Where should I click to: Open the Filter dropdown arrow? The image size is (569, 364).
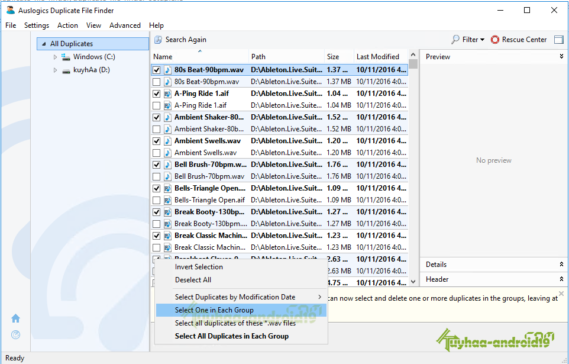pyautogui.click(x=482, y=40)
